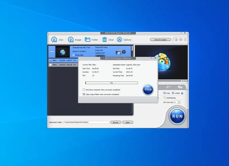Viewport: 229px width, 166px height.
Task: Click the Disc source icon
Action: [54, 40]
